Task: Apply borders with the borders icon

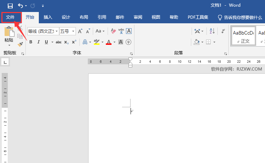Action: [209, 42]
